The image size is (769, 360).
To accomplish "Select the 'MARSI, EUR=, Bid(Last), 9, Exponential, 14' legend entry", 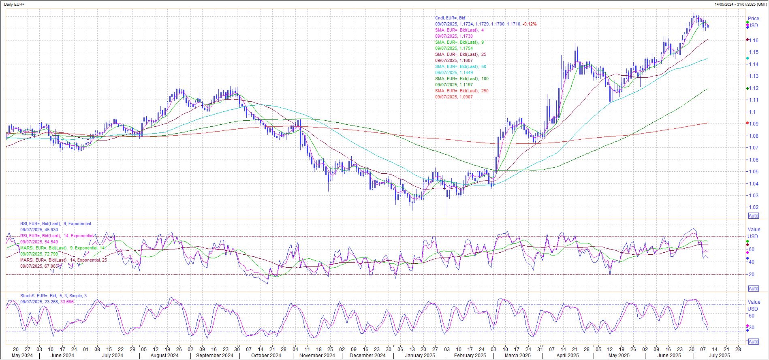I will pos(62,248).
